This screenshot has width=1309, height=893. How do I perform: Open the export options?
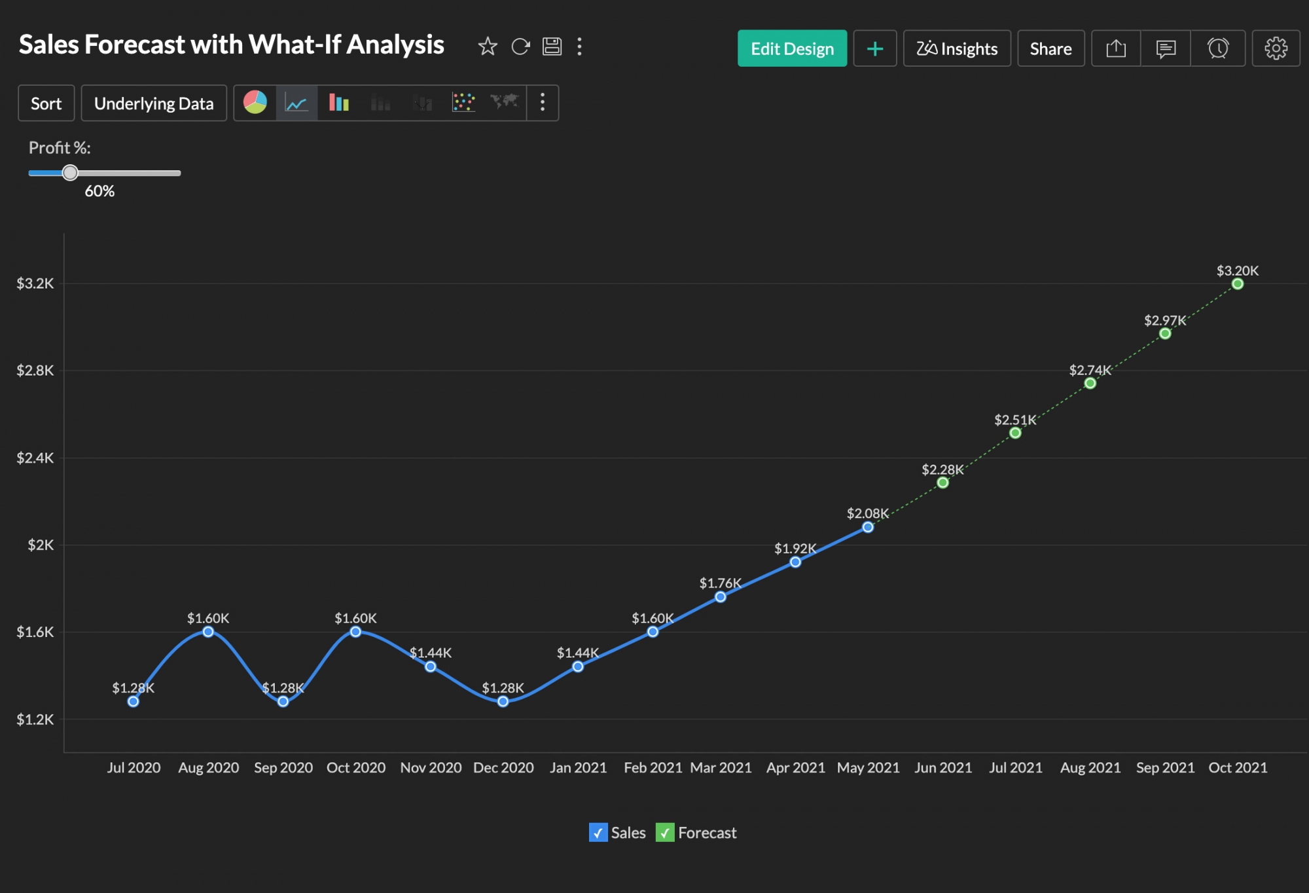click(x=1115, y=48)
